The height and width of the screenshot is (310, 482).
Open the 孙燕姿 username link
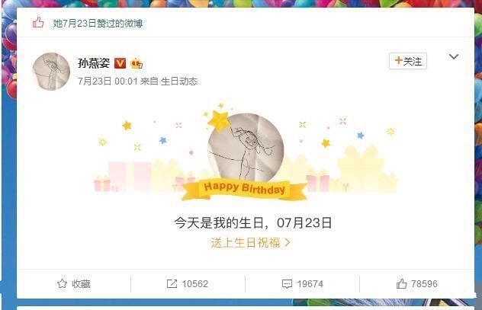94,63
